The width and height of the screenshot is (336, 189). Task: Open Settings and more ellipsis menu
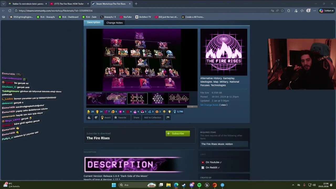click(314, 11)
